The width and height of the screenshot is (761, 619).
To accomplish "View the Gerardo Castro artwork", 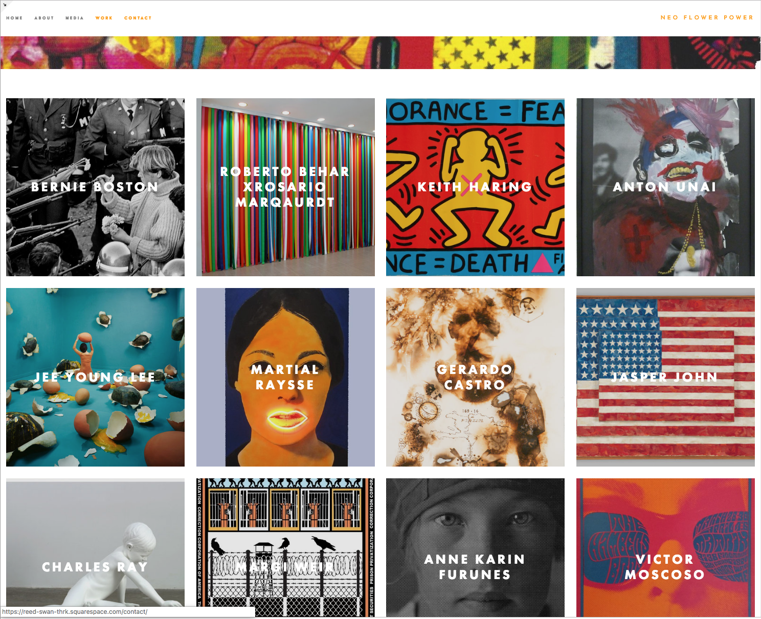I will pos(475,377).
